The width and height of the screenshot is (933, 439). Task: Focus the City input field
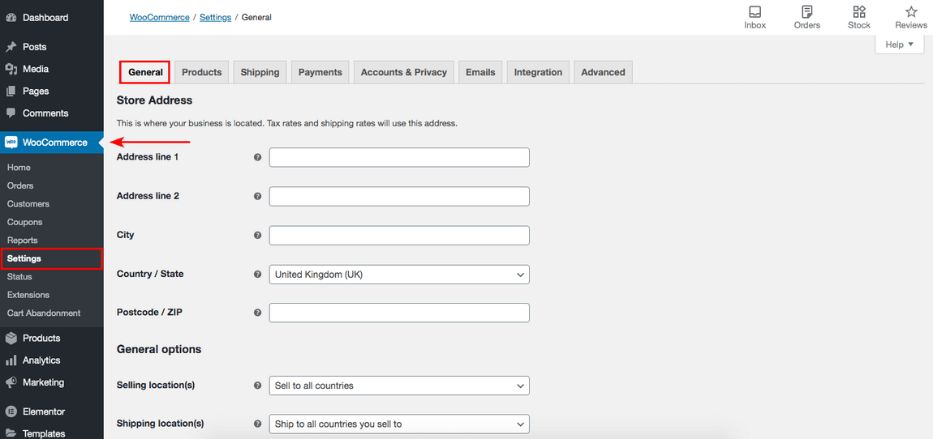tap(399, 235)
